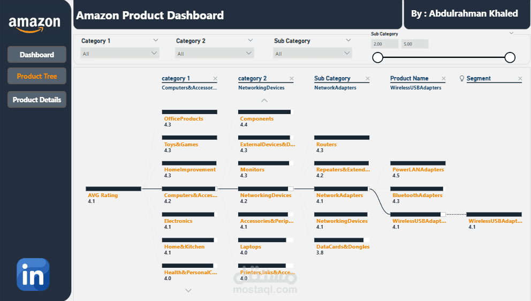Open the Category 1 dropdown list
This screenshot has height=301, width=531.
120,53
